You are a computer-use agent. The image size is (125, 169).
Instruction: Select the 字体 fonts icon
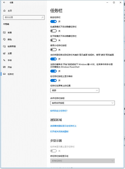pos(4,60)
